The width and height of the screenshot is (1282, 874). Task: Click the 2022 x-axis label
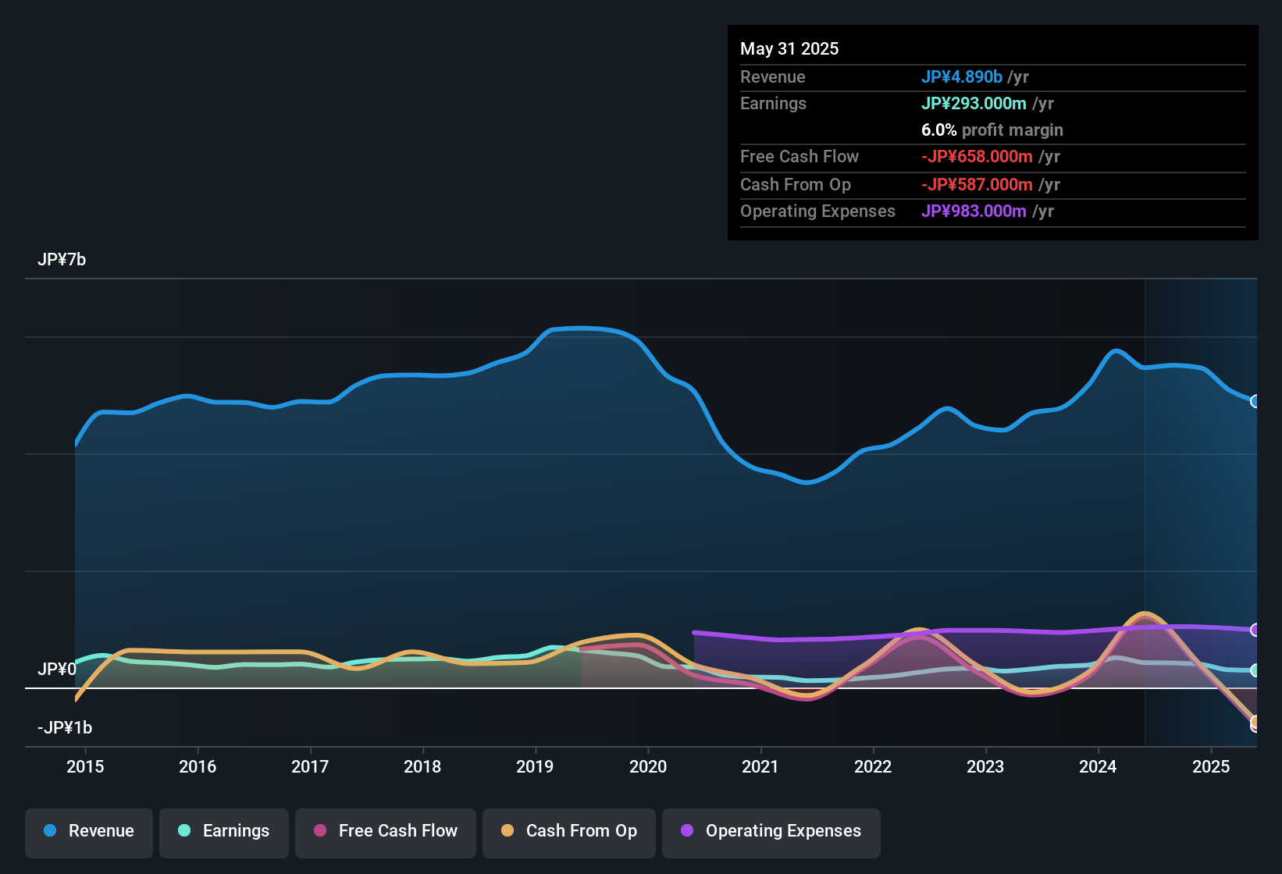tap(873, 766)
